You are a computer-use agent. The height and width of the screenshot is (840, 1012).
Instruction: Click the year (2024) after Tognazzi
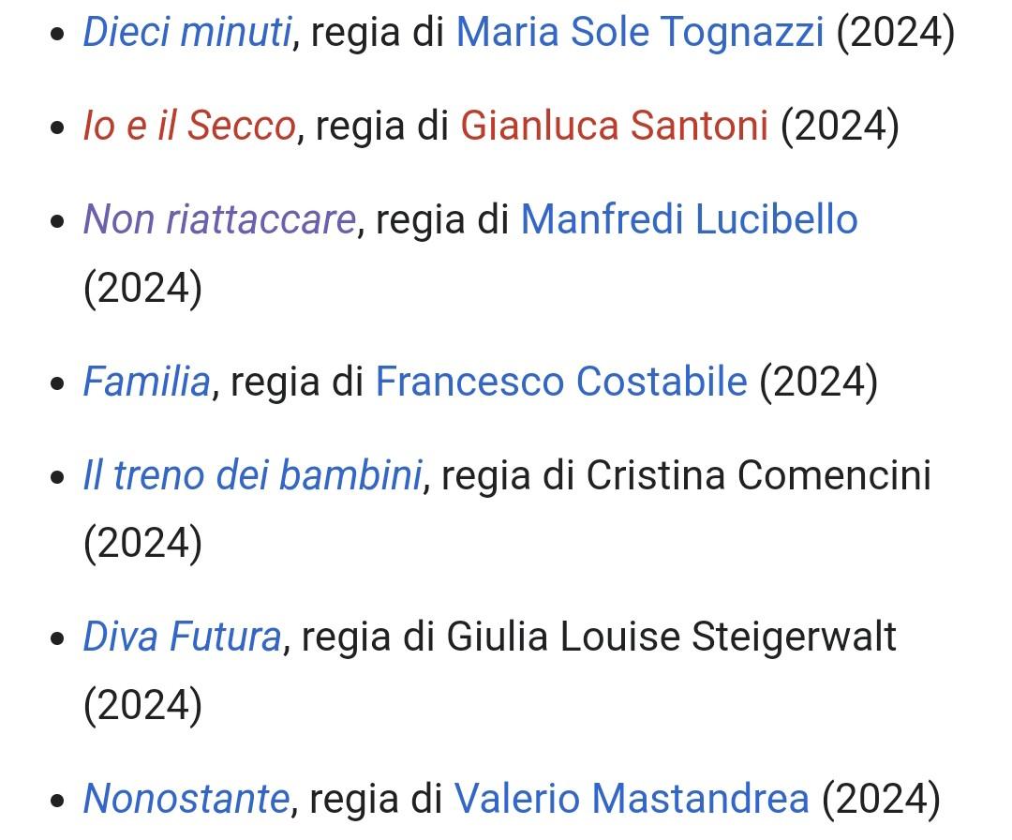coord(895,31)
